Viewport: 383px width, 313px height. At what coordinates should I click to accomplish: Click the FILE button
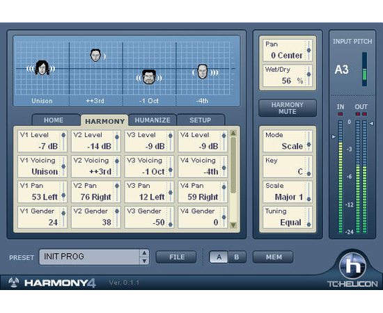[x=176, y=257]
